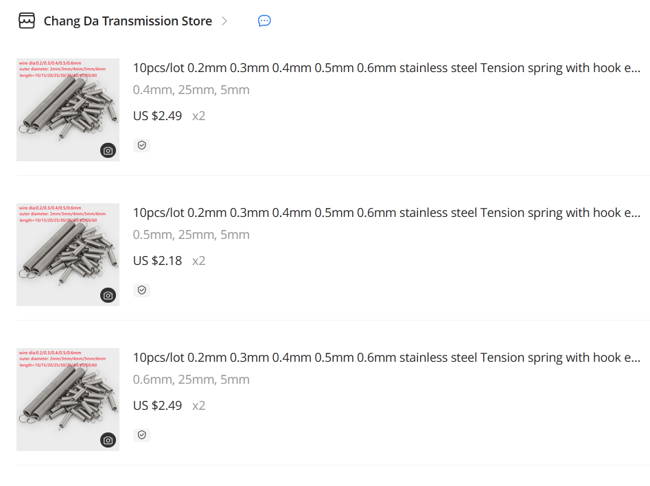
Task: Expand store page via chevron arrow
Action: pos(224,21)
